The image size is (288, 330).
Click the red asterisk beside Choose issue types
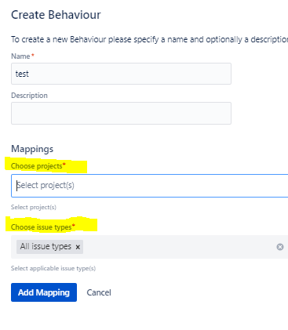pos(74,225)
